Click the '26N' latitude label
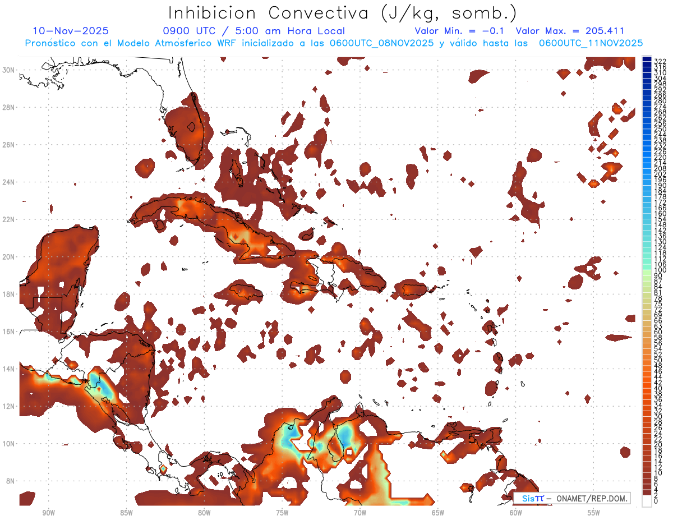 pos(9,145)
